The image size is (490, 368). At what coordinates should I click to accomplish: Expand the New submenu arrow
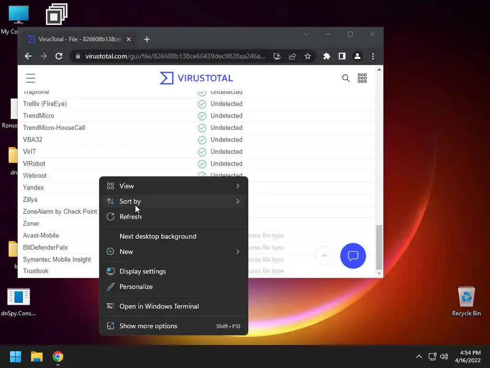[x=238, y=252]
